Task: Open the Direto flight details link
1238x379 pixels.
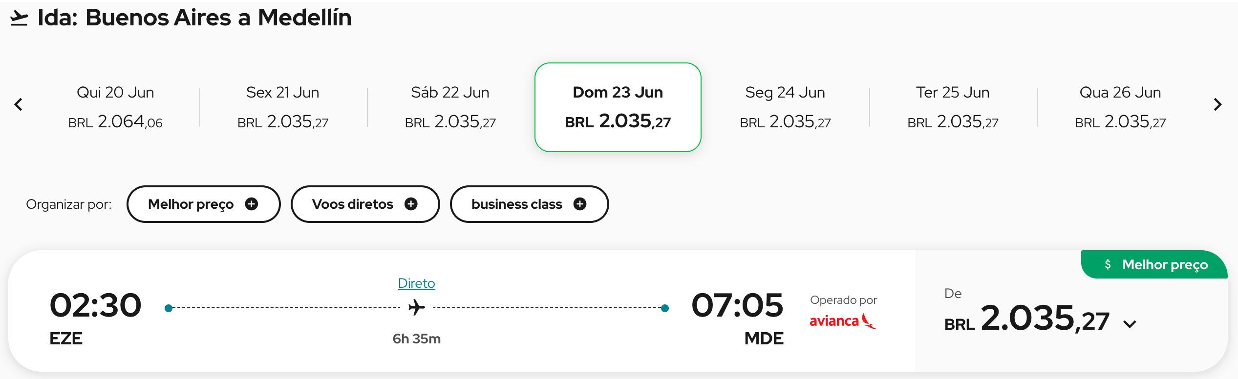Action: coord(416,283)
